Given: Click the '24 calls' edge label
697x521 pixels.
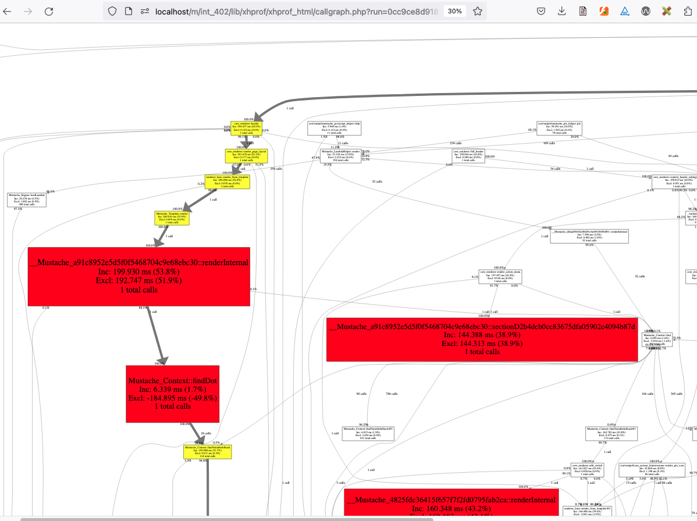Looking at the screenshot, I should (x=206, y=433).
